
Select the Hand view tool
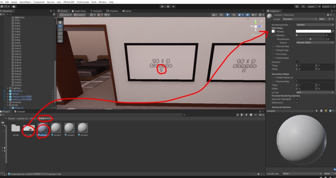(60, 22)
